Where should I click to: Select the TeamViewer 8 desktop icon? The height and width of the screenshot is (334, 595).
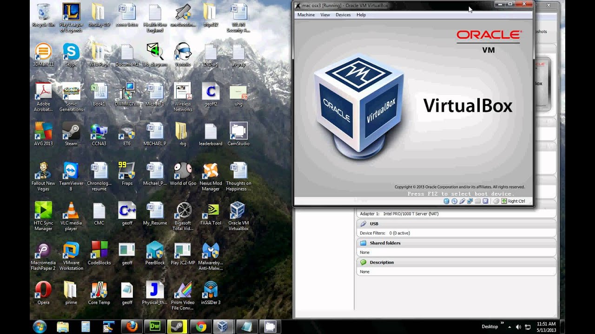tap(71, 177)
